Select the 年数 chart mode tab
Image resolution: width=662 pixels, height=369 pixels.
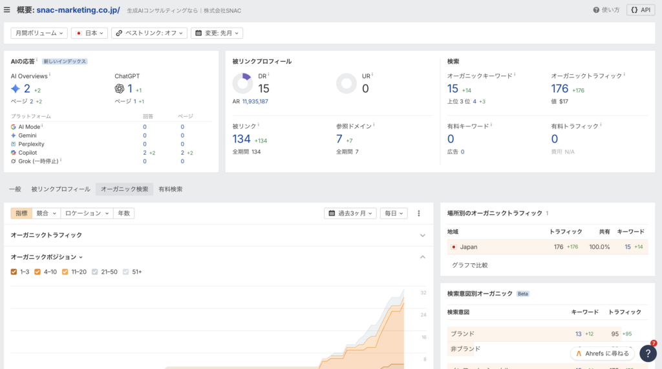[x=123, y=213]
